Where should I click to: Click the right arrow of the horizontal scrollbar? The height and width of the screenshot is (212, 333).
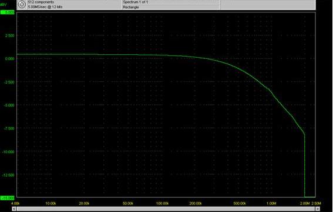[318, 209]
